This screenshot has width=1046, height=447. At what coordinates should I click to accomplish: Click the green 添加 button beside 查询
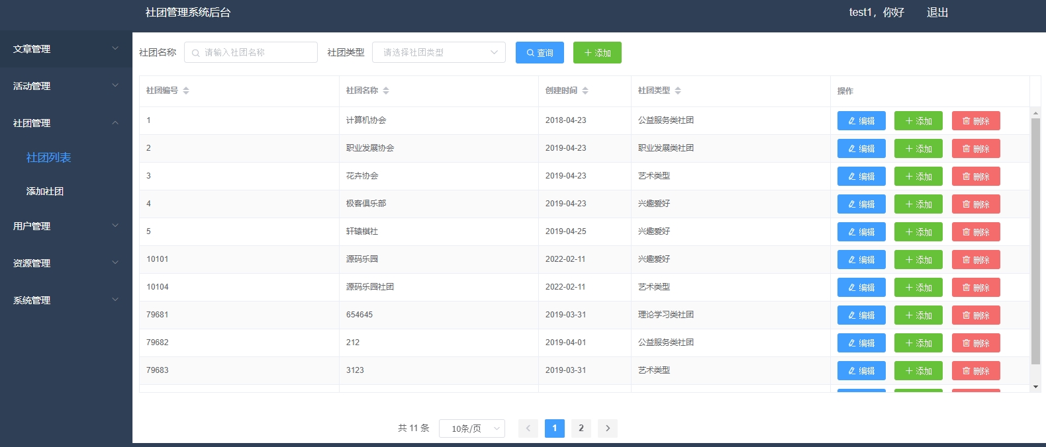(x=597, y=53)
